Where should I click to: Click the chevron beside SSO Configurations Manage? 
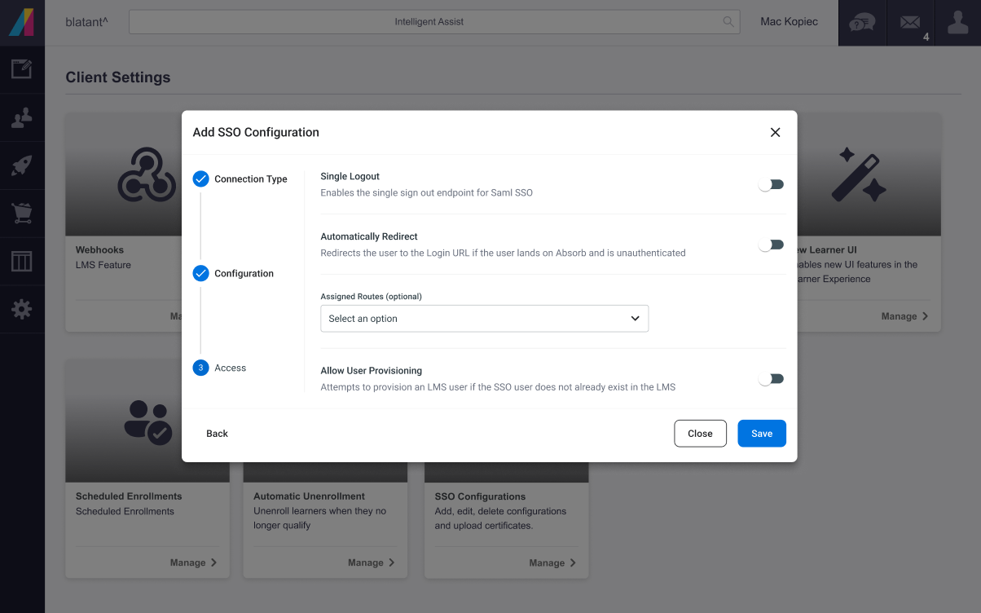tap(573, 562)
